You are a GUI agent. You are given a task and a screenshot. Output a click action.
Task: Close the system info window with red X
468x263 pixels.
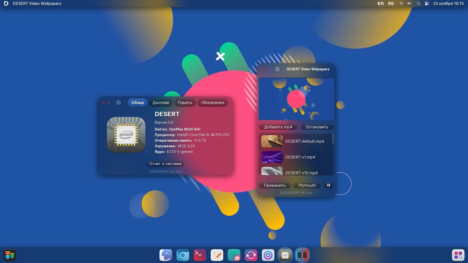(103, 103)
